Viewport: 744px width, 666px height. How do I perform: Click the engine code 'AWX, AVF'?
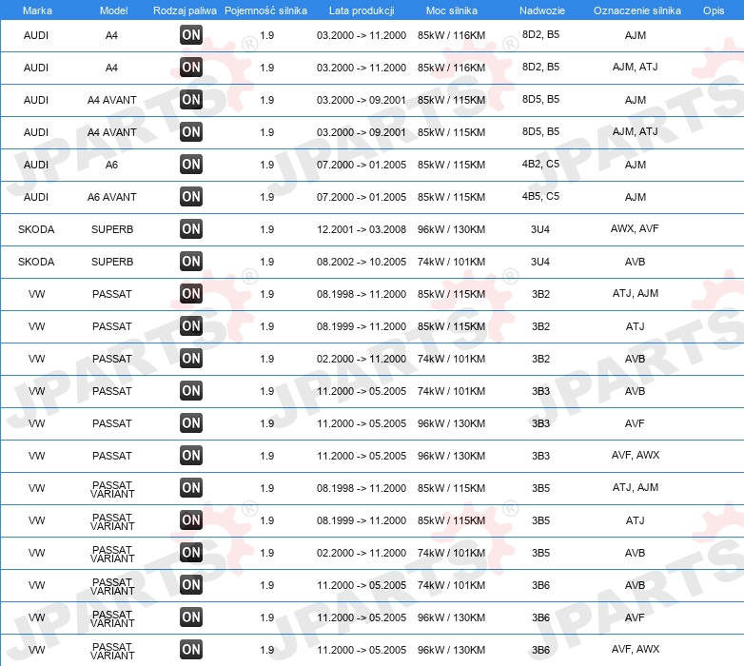point(635,228)
